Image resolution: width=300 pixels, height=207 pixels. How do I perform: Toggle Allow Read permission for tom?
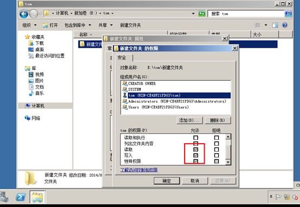pos(195,150)
